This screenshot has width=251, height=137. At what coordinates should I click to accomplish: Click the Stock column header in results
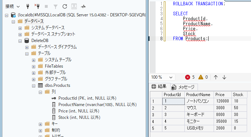[239, 95]
